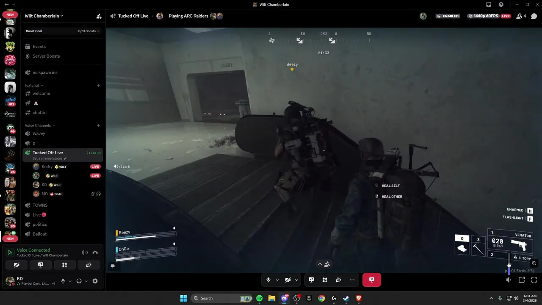Image resolution: width=542 pixels, height=305 pixels.
Task: Adjust the stream volume slider
Action: click(x=509, y=263)
